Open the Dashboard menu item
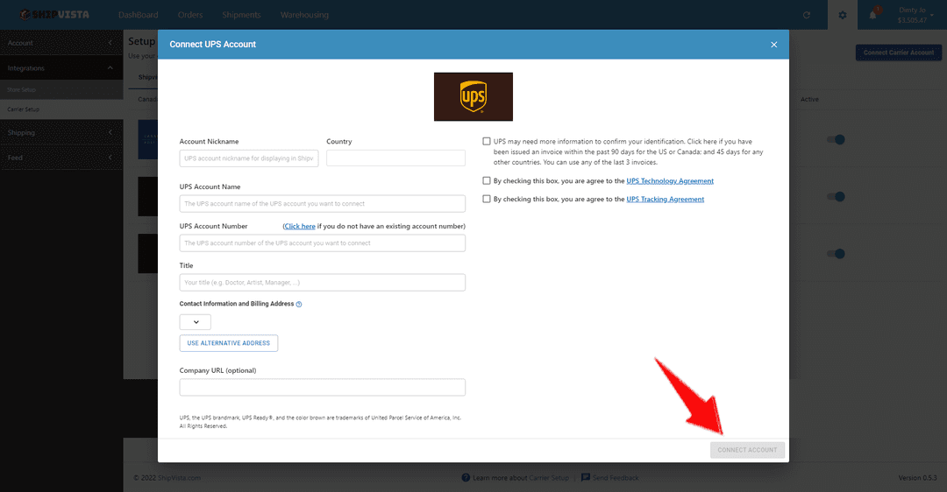 (x=139, y=15)
